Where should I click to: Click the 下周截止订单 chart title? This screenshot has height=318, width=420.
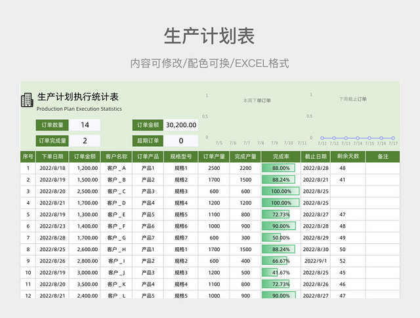point(353,99)
